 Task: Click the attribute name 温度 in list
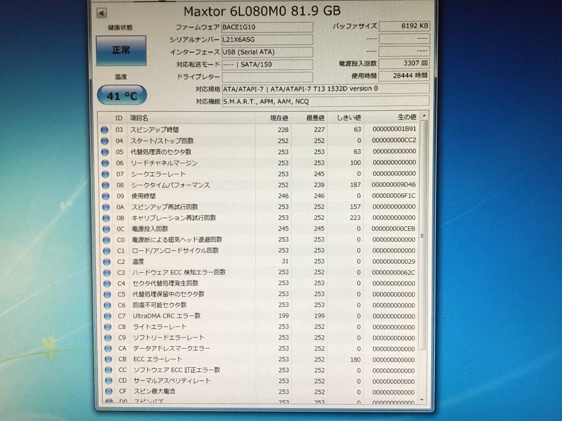[138, 261]
